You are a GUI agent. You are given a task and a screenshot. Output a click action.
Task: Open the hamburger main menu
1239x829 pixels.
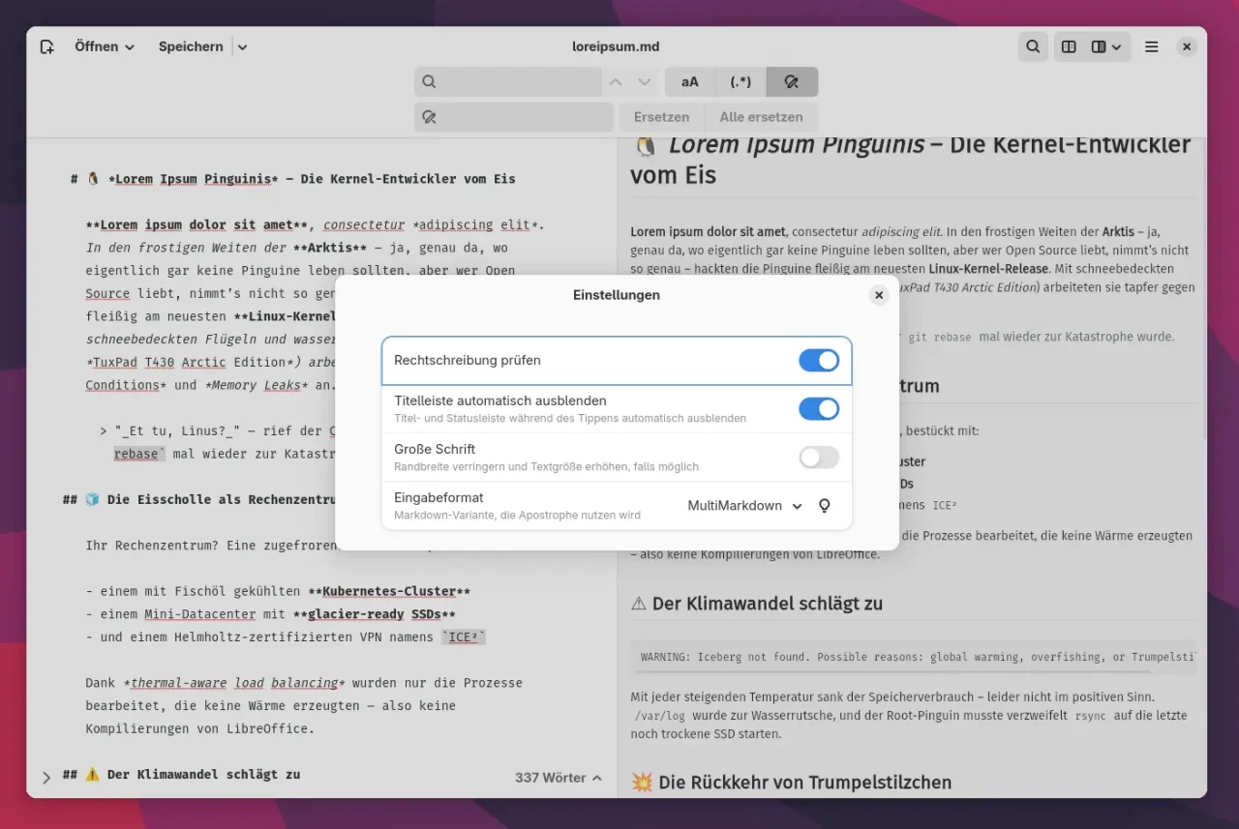pos(1151,46)
